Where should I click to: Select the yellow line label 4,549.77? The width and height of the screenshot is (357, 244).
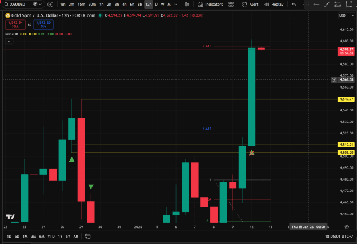click(346, 99)
